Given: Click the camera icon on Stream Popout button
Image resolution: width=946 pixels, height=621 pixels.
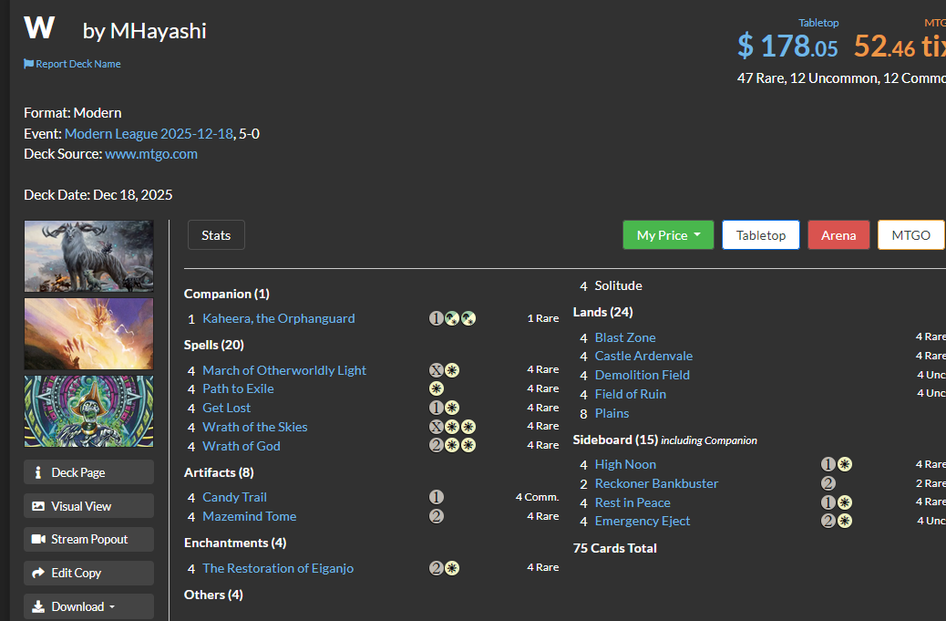Looking at the screenshot, I should [x=38, y=539].
